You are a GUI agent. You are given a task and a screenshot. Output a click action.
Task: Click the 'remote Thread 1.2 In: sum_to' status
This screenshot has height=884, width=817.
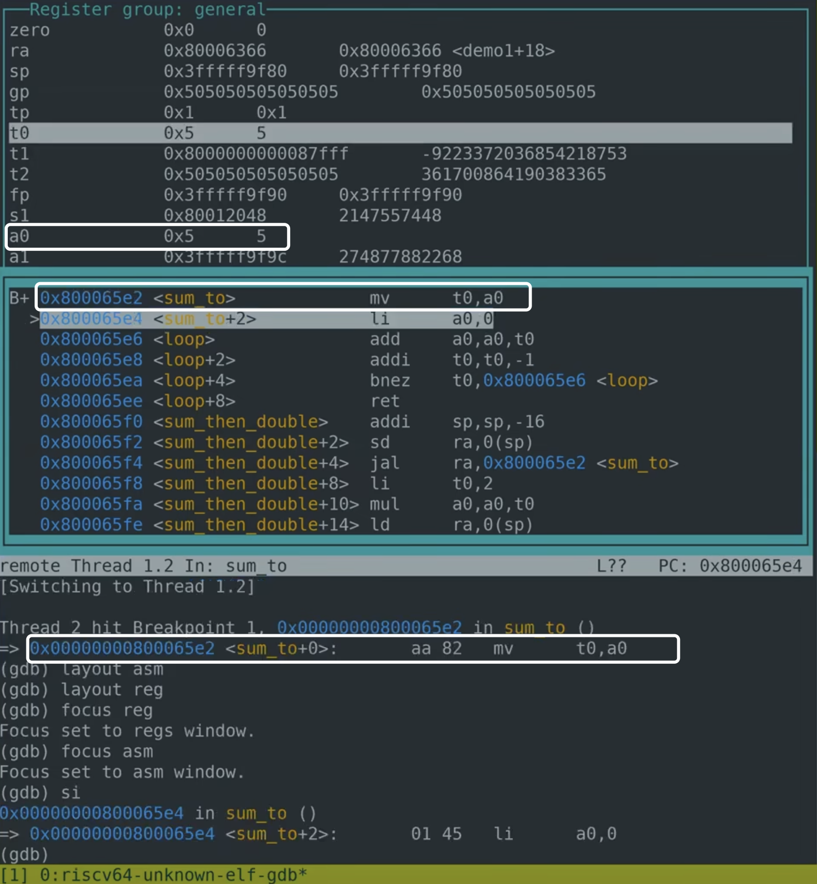[x=143, y=566]
